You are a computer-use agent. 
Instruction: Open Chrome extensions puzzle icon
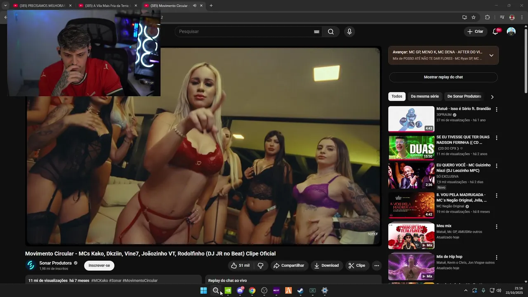tap(487, 17)
